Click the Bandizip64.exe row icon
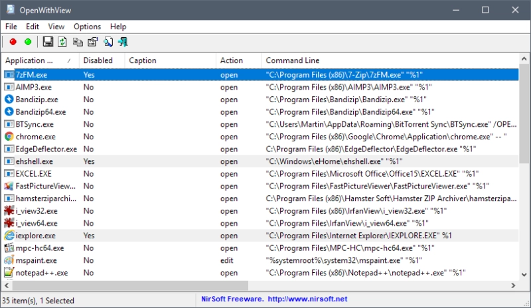The image size is (531, 308). pos(9,112)
